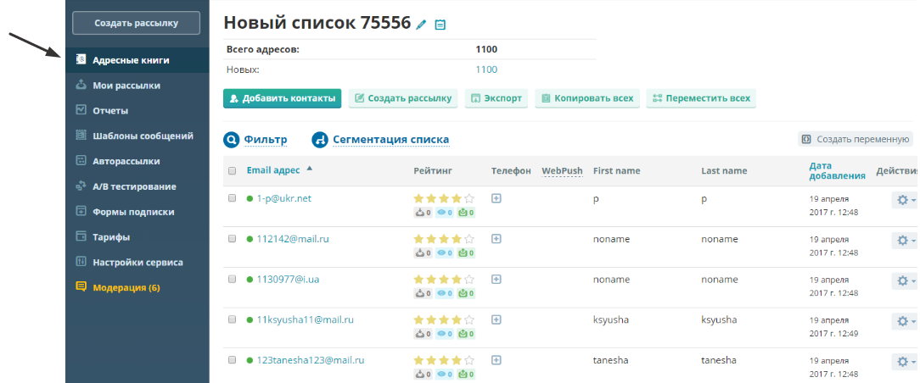Click green status dot for 1-p@ukr.net

click(250, 199)
